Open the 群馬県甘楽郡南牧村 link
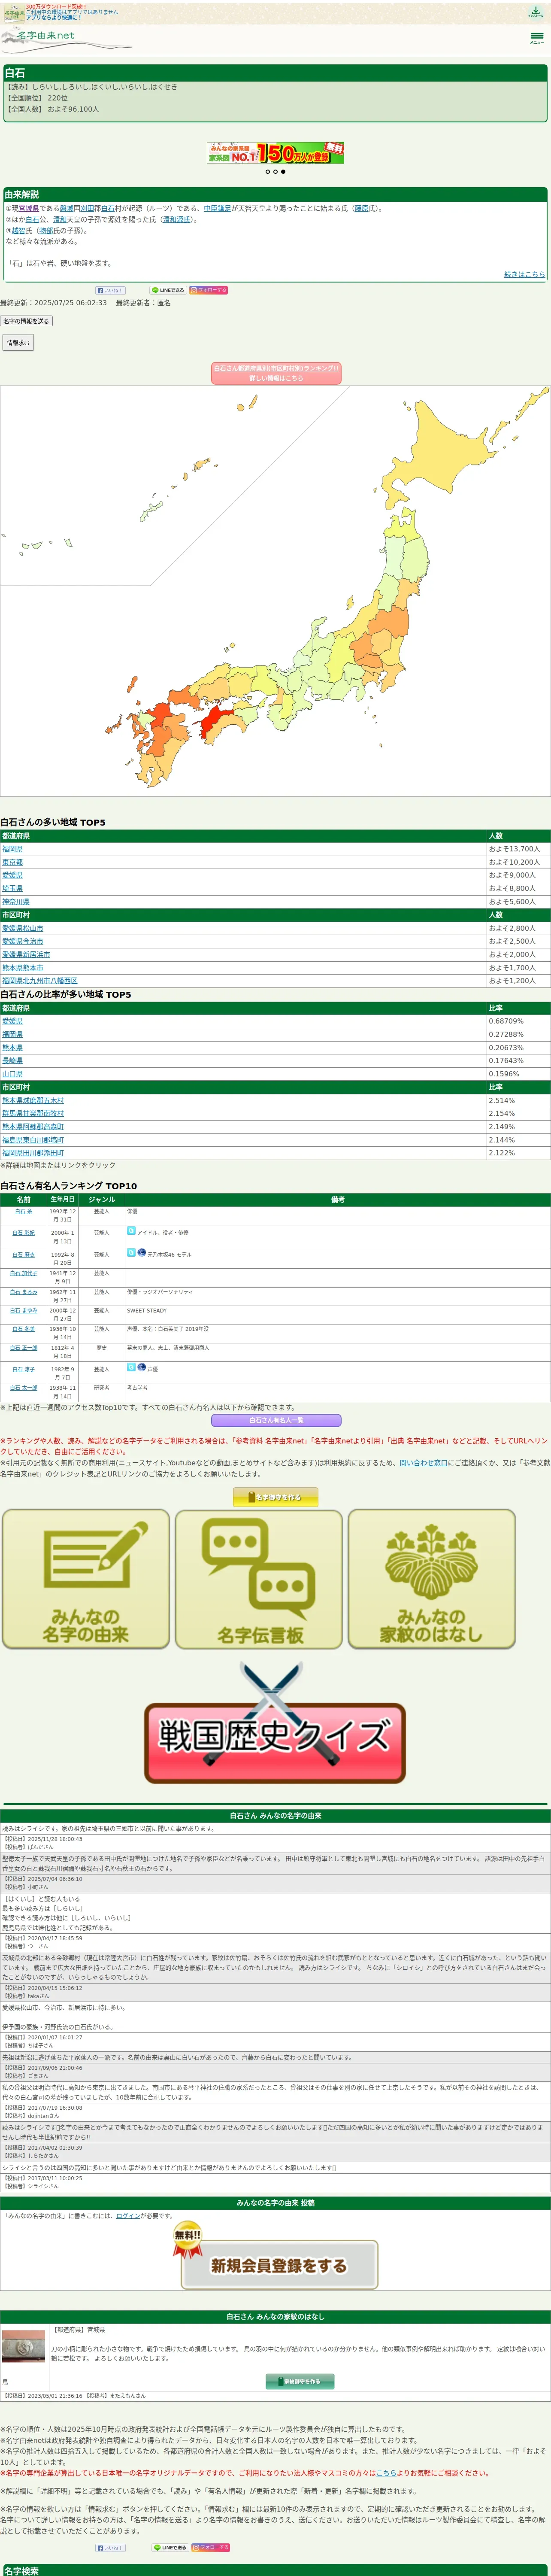This screenshot has height=2576, width=551. (33, 1113)
